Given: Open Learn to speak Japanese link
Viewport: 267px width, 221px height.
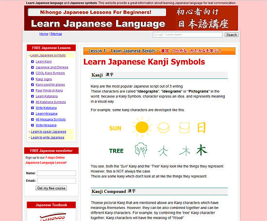Looking at the screenshot, I should (x=49, y=131).
